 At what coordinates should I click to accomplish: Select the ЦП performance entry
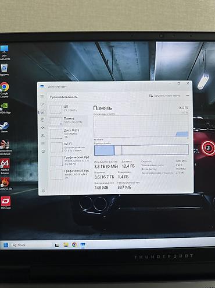click(69, 109)
